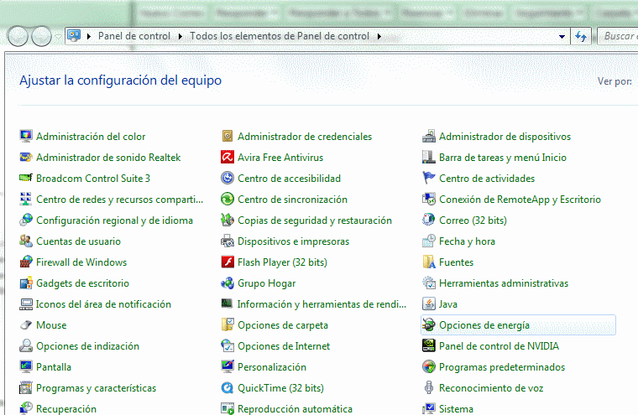Open the Mouse settings icon
Viewport: 638px width, 415px height.
(x=26, y=325)
